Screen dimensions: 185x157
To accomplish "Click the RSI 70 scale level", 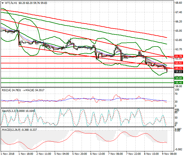I will tap(176, 94).
